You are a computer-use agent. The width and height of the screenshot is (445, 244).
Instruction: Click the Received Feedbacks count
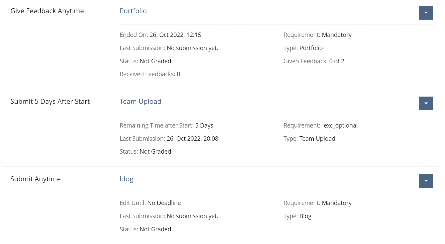(x=178, y=74)
